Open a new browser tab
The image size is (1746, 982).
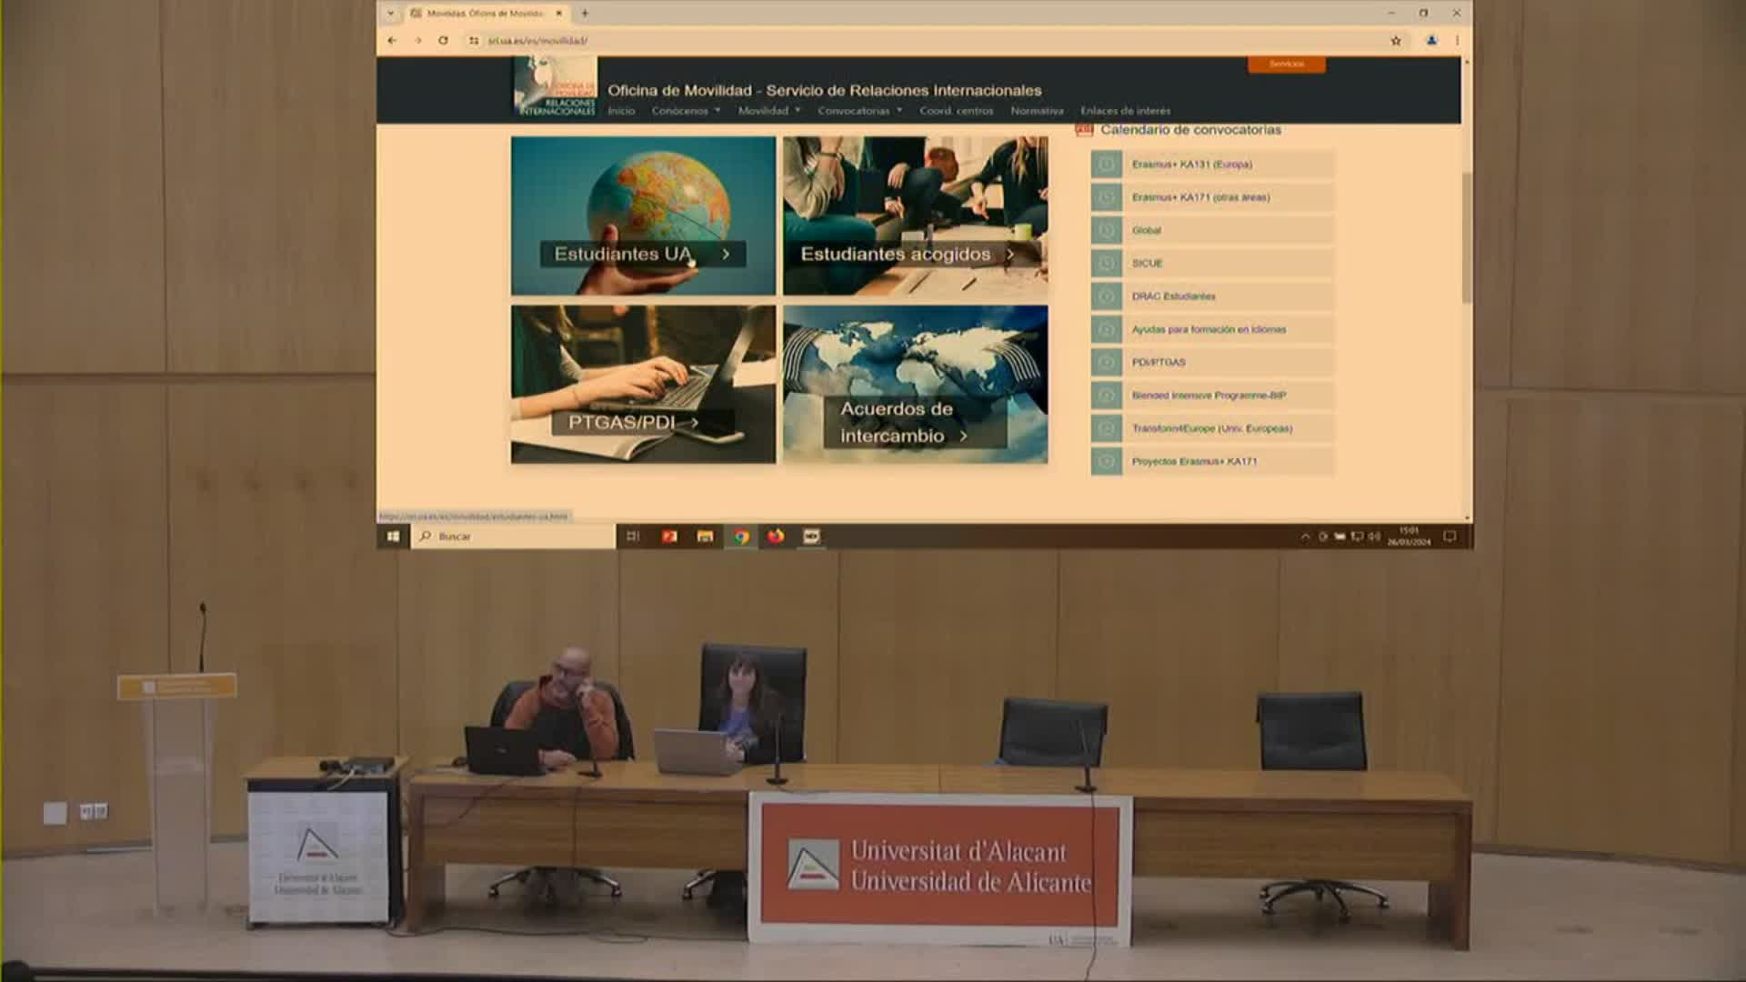click(585, 13)
